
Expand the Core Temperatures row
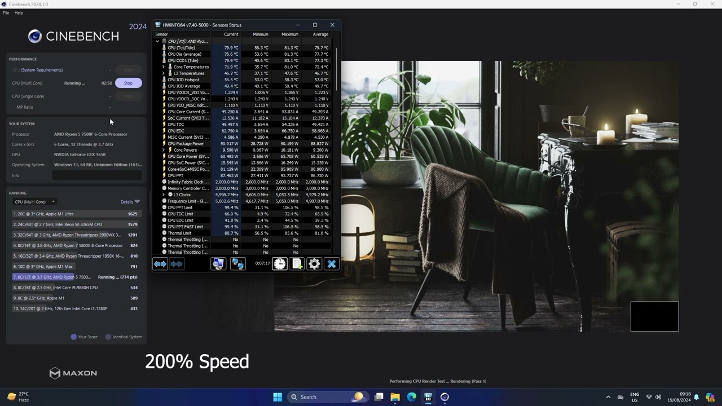pyautogui.click(x=164, y=67)
